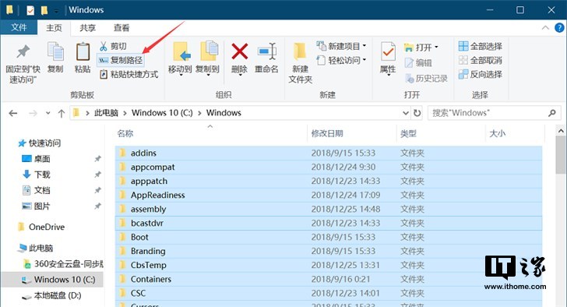Image resolution: width=567 pixels, height=307 pixels.
Task: Delete items with red X (删除)
Action: (x=239, y=58)
